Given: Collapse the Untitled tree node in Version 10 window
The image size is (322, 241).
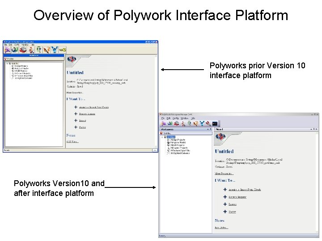Looking at the screenshot, I should (x=162, y=137).
